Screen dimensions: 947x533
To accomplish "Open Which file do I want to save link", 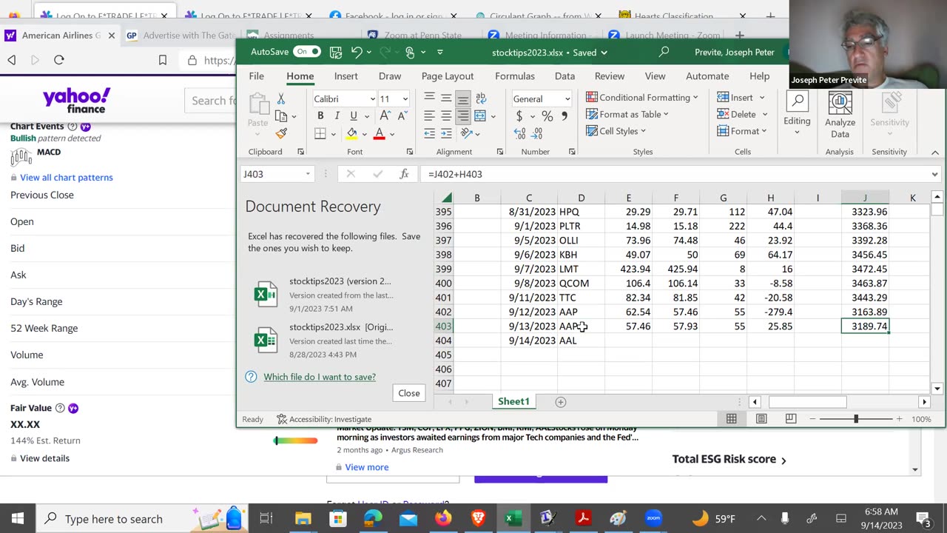I will pos(320,377).
